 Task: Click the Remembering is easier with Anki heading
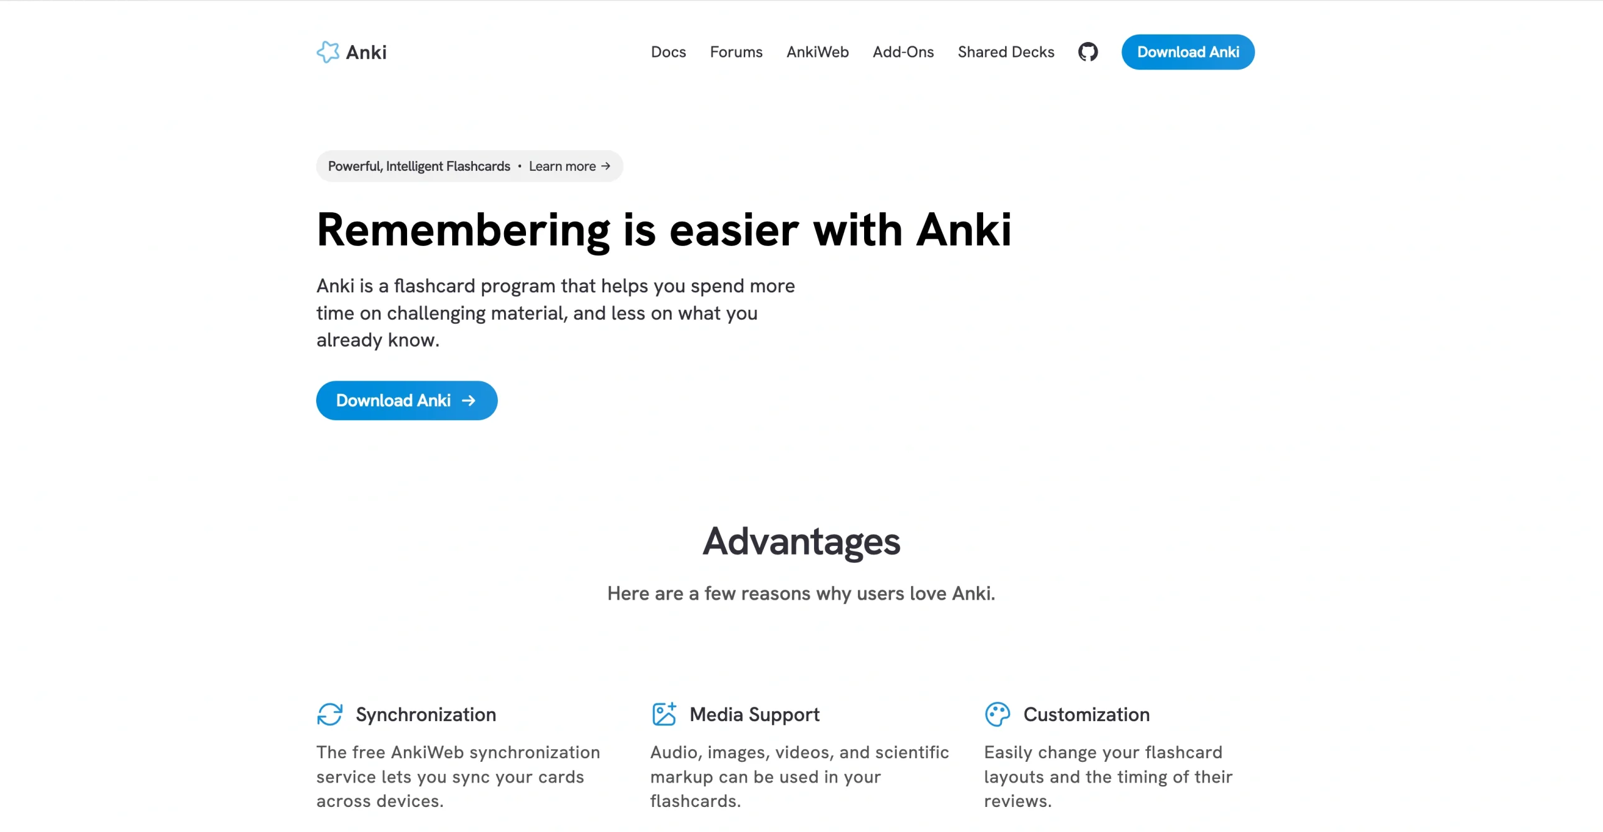(x=665, y=230)
